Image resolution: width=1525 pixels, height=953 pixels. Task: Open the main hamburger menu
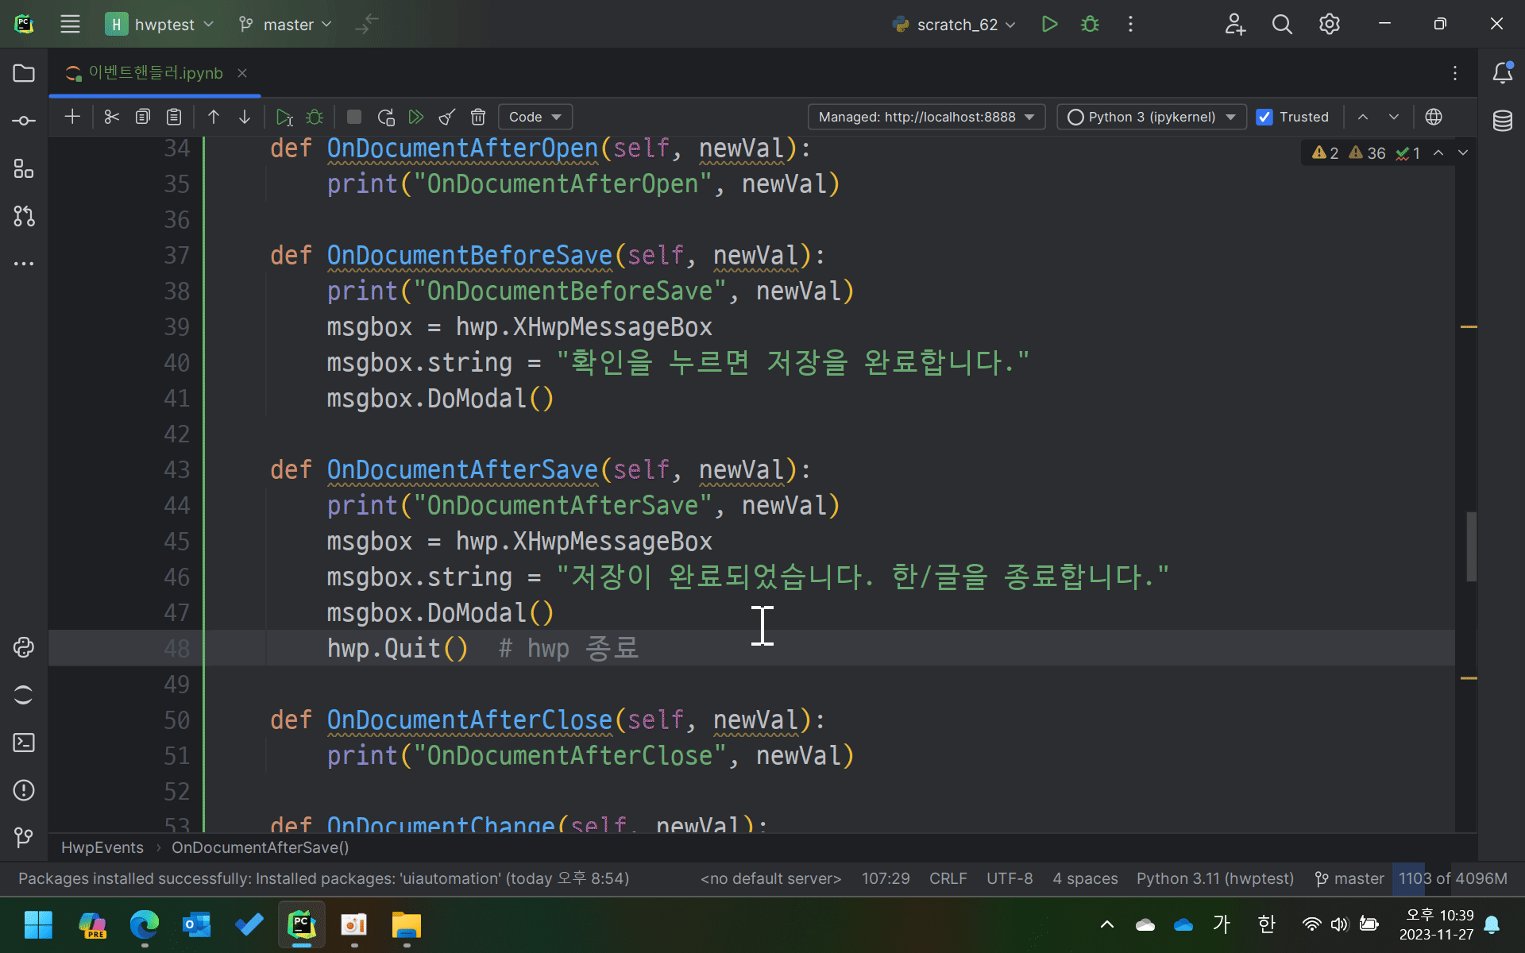point(70,25)
